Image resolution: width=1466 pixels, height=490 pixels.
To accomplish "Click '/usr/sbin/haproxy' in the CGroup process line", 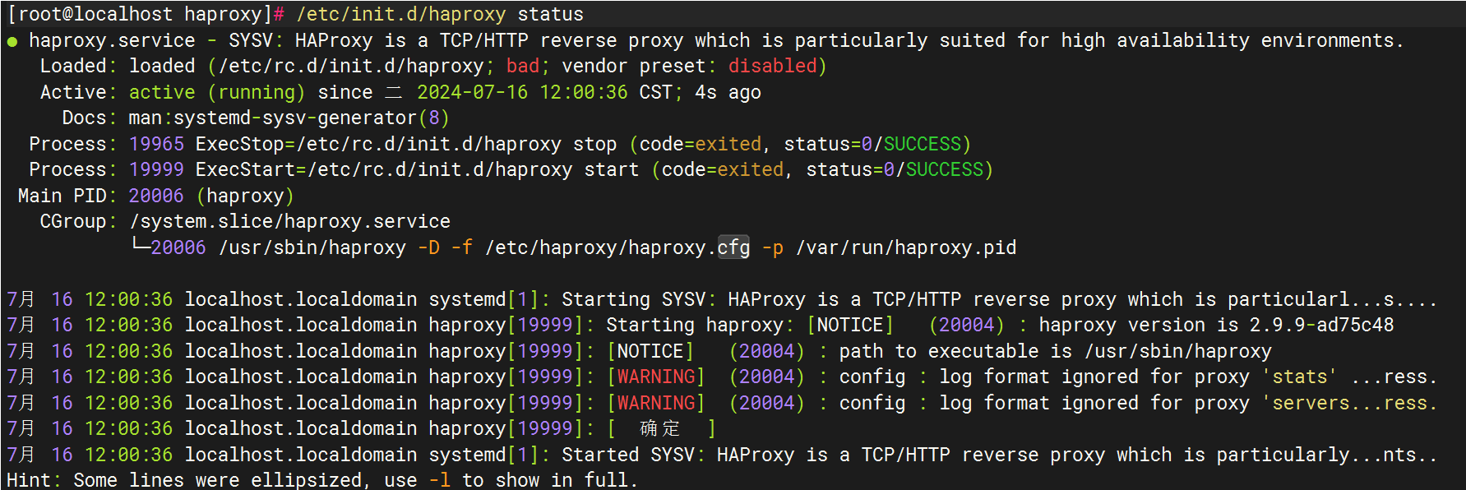I will pos(312,247).
